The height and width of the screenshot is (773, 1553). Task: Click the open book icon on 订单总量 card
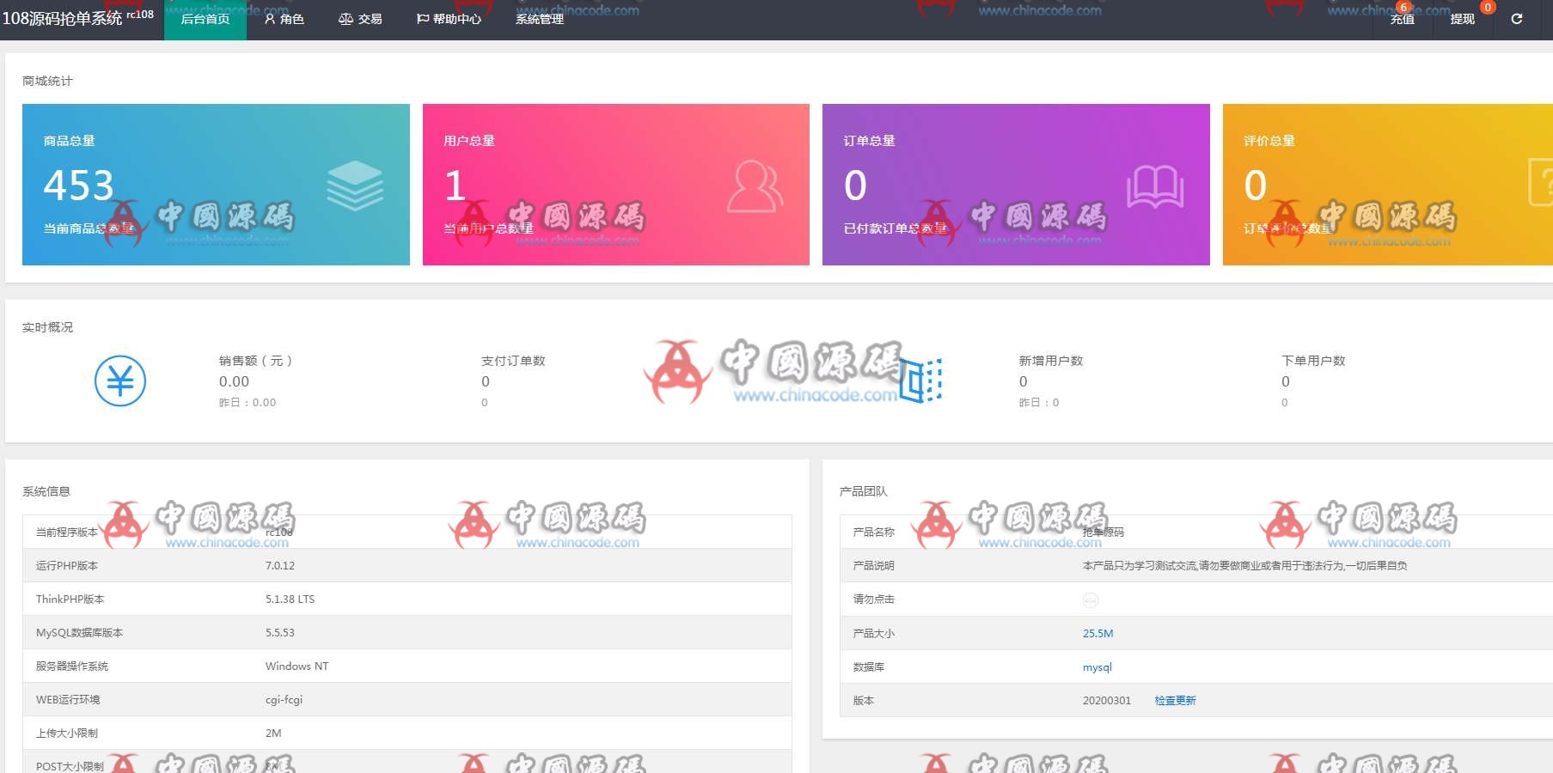[x=1154, y=186]
